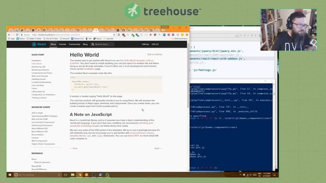Open File Explorer from the taskbar

pyautogui.click(x=72, y=175)
